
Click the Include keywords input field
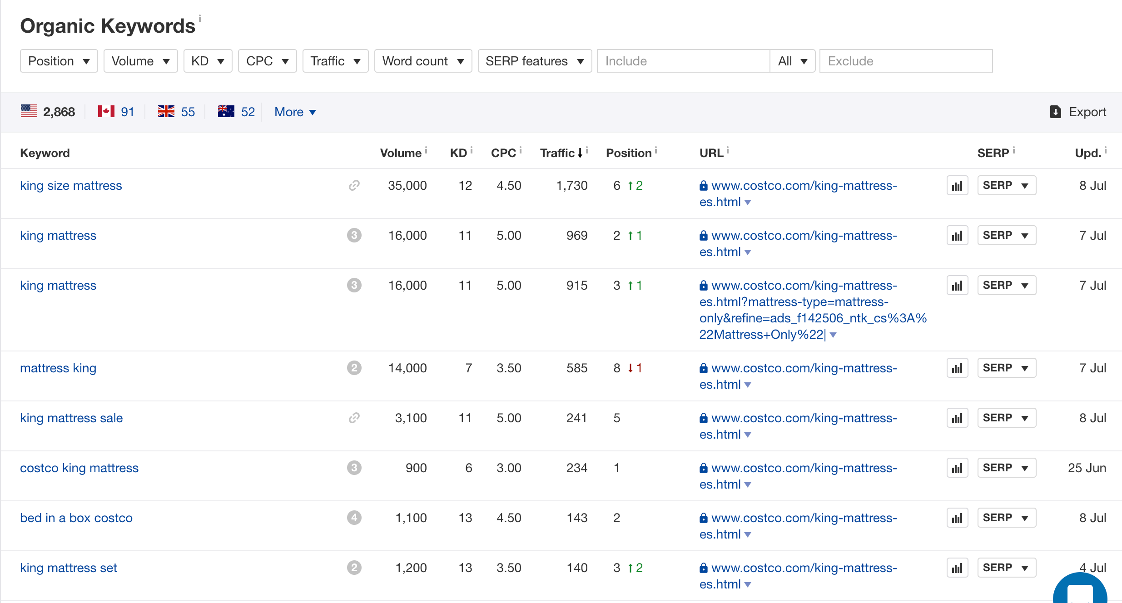(x=684, y=61)
